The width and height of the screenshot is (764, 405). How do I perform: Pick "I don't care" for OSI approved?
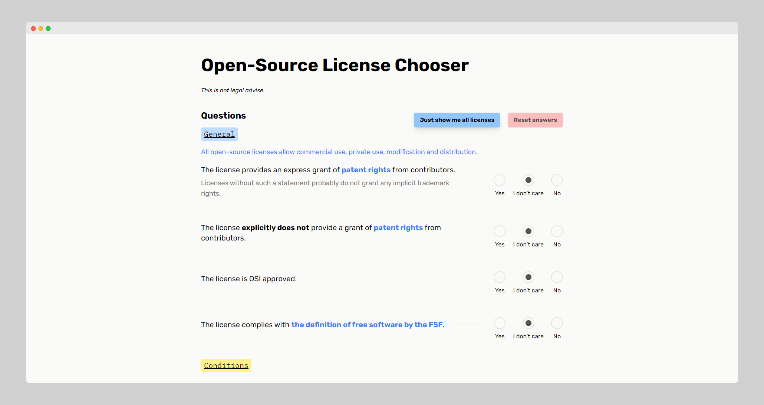(x=528, y=277)
